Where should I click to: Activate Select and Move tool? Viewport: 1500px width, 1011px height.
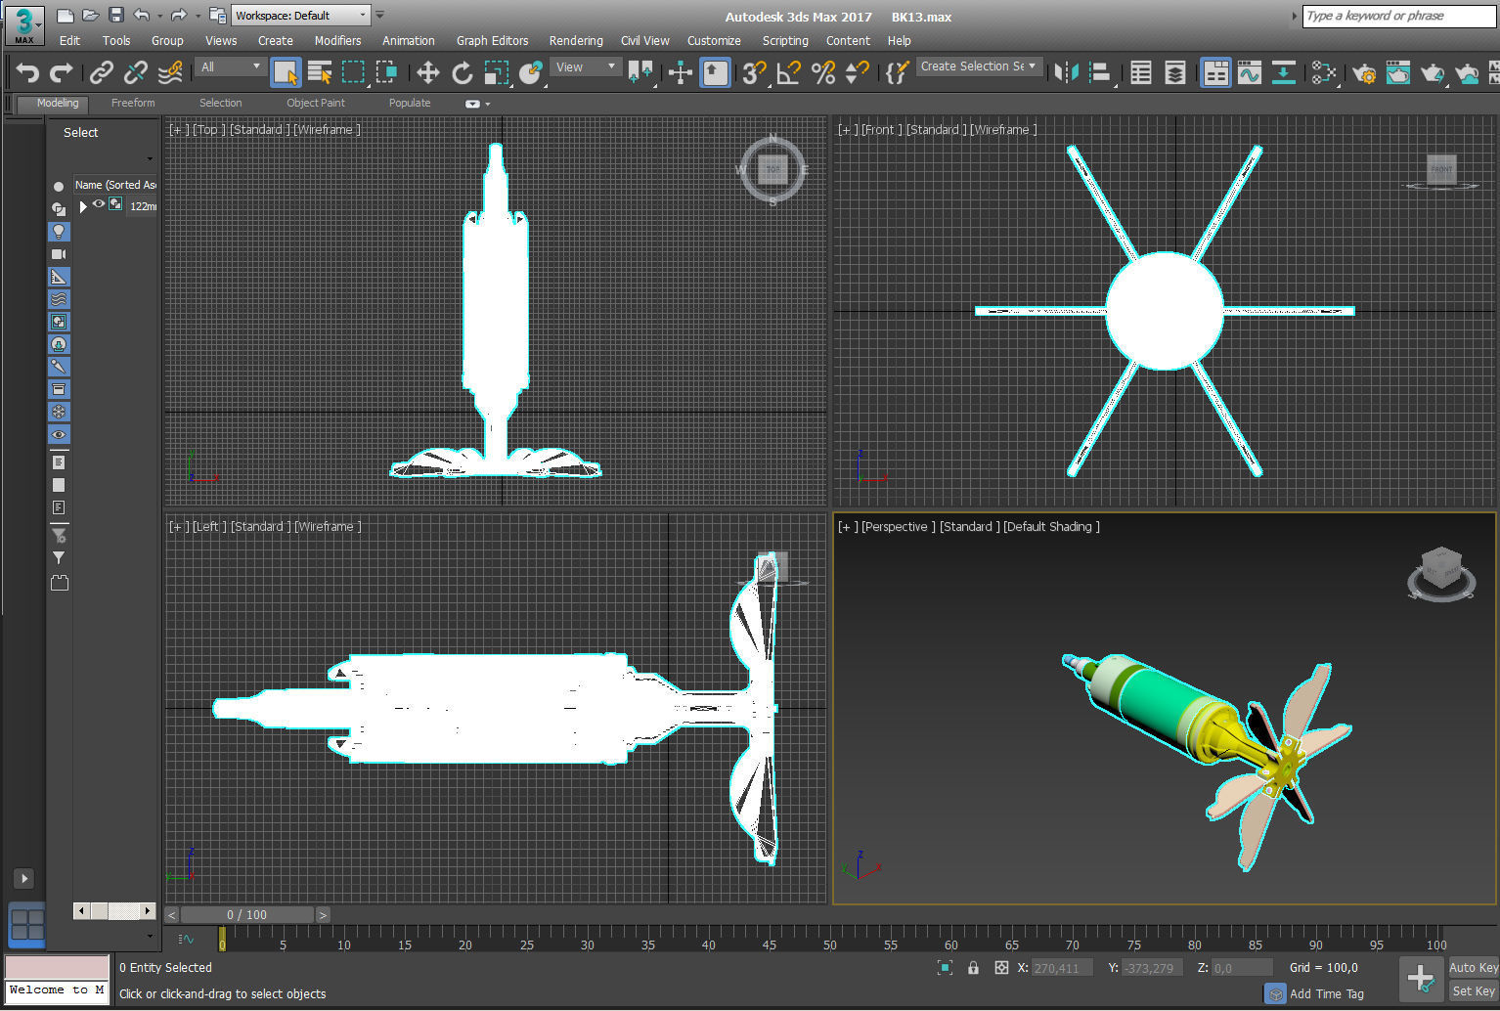pyautogui.click(x=427, y=72)
